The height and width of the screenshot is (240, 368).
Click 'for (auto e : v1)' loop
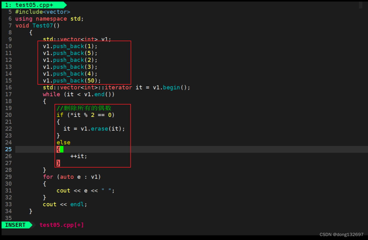tap(72, 177)
